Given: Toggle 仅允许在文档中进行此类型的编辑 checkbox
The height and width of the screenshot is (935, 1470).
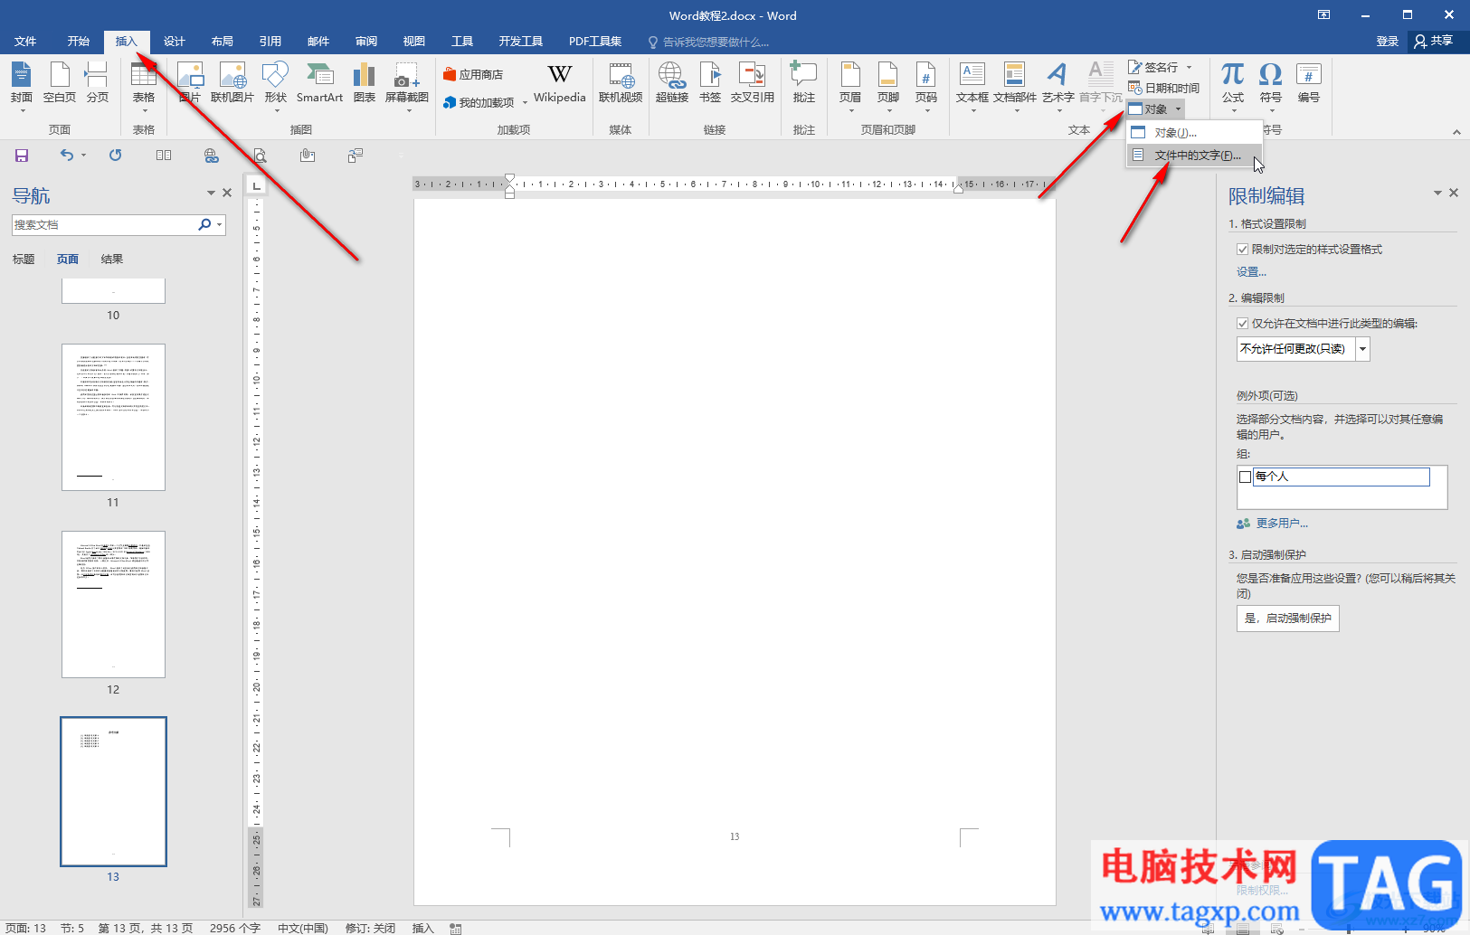Looking at the screenshot, I should 1243,324.
